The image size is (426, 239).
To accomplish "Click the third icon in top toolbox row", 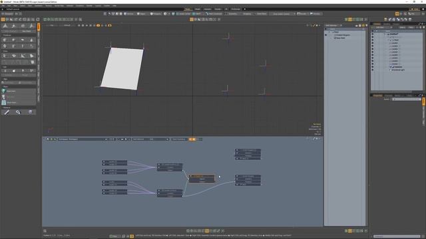I will pyautogui.click(x=23, y=26).
